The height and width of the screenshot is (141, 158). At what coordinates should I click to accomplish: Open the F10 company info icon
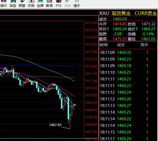click(58, 4)
